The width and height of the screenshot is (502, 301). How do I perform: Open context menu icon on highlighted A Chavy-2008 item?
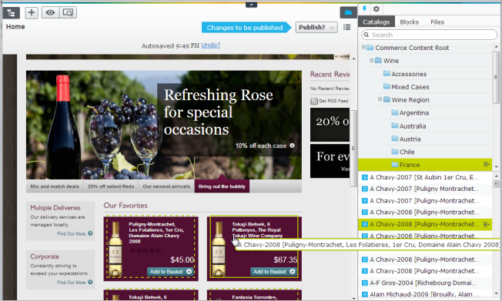pyautogui.click(x=487, y=224)
